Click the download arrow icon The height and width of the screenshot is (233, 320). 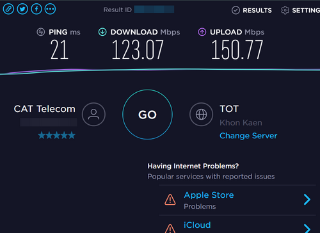tap(102, 32)
